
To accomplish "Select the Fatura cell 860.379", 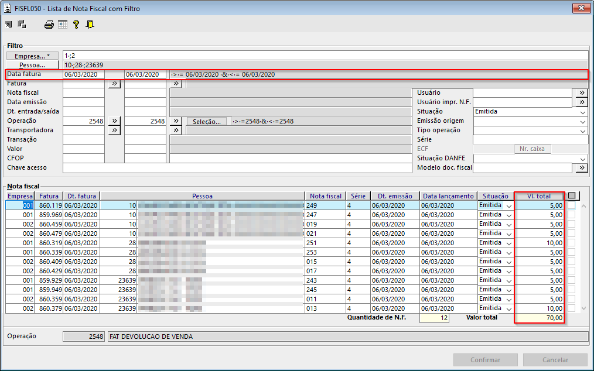I will [49, 308].
